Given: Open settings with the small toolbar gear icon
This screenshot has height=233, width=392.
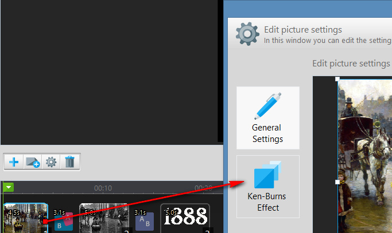Looking at the screenshot, I should tap(51, 162).
